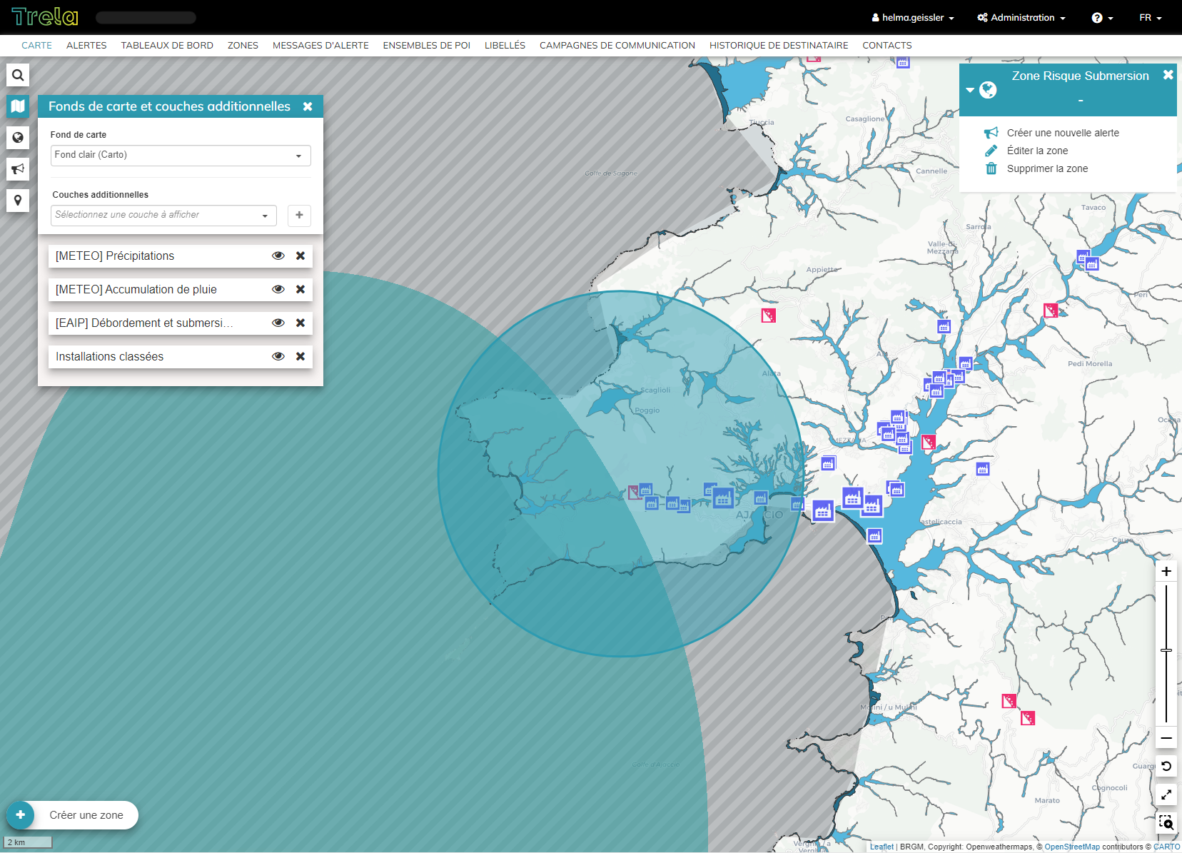Reset map view with rotate arrow icon
The height and width of the screenshot is (853, 1182).
click(1166, 766)
